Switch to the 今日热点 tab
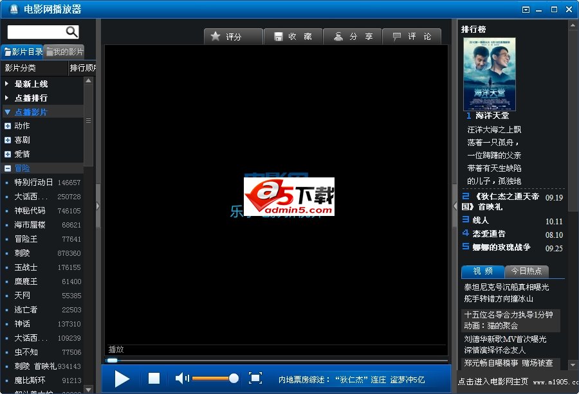 [x=527, y=271]
